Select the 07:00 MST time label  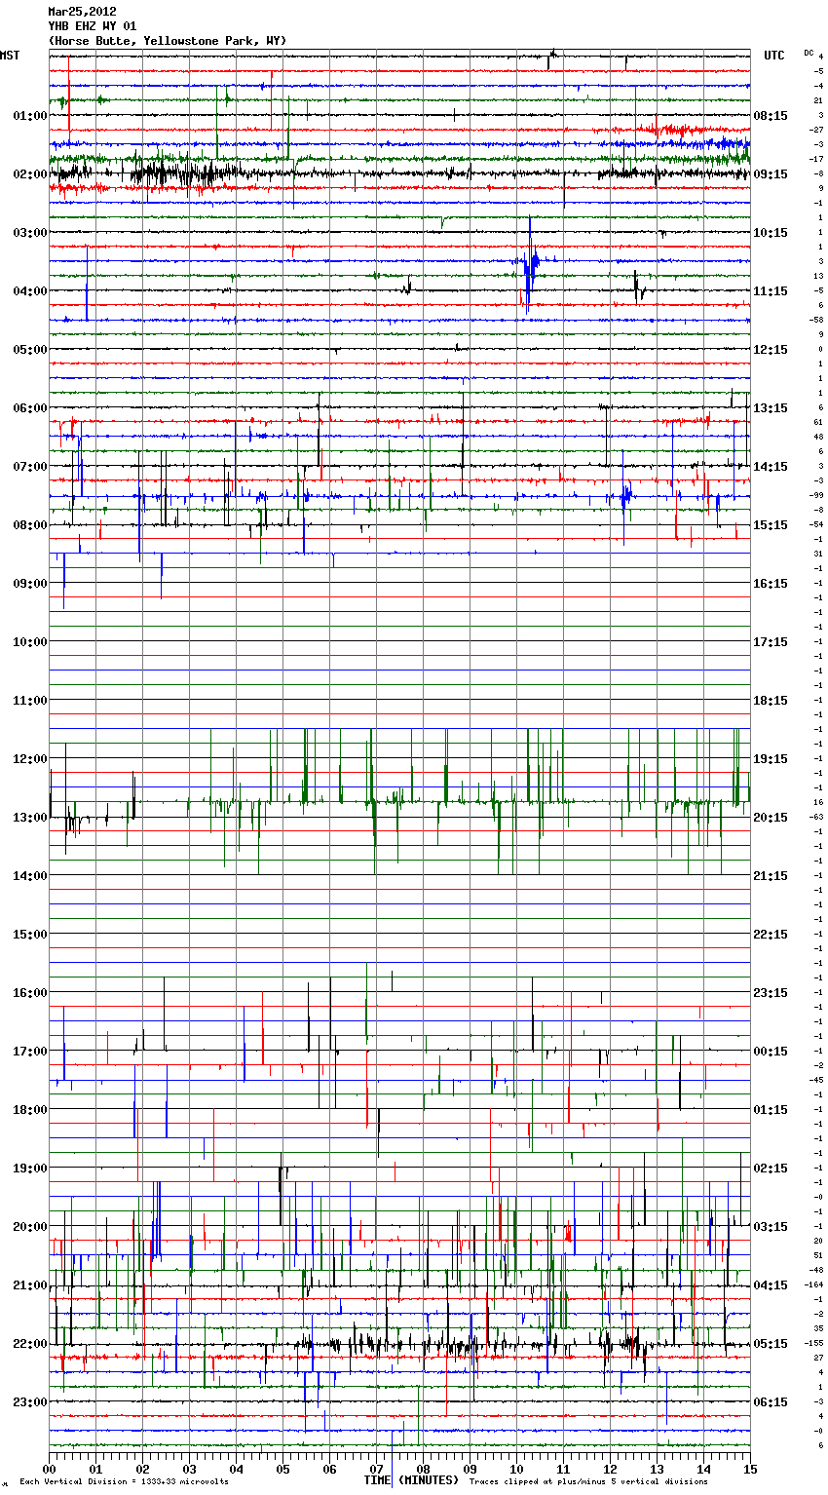point(29,466)
